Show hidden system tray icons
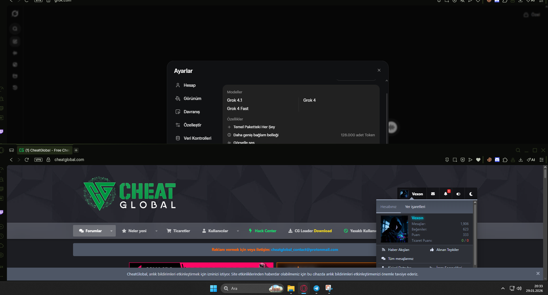Image resolution: width=548 pixels, height=295 pixels. tap(503, 288)
